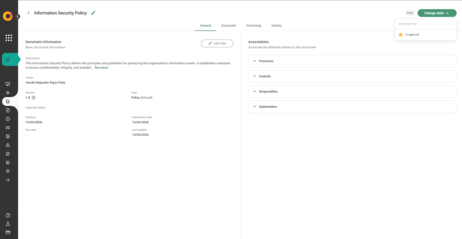Expand the Responsibles association section

[x=352, y=92]
